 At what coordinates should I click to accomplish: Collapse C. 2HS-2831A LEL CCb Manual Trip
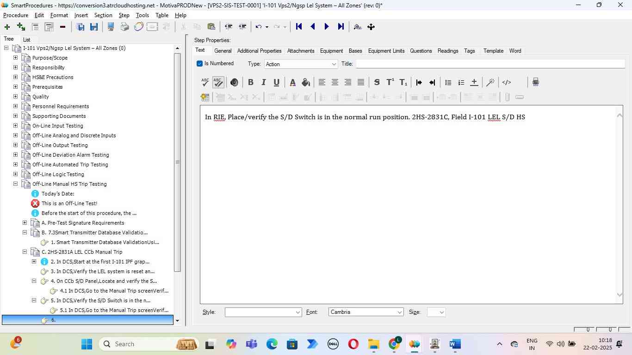coord(25,252)
